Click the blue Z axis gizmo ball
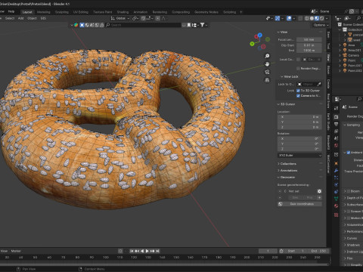Image resolution: width=363 pixels, height=272 pixels. [260, 35]
